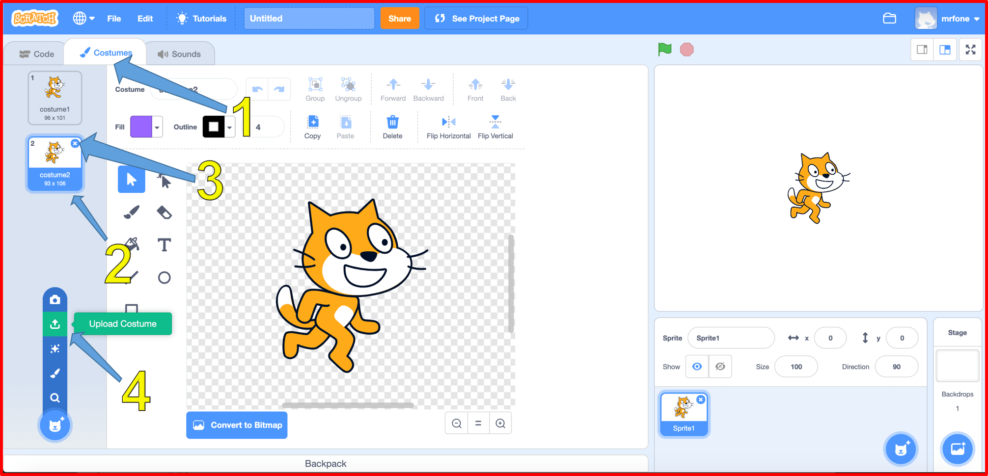
Task: Redo the last costume edit
Action: pos(279,89)
